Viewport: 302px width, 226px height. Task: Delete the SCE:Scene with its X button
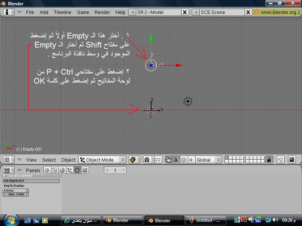[248, 12]
